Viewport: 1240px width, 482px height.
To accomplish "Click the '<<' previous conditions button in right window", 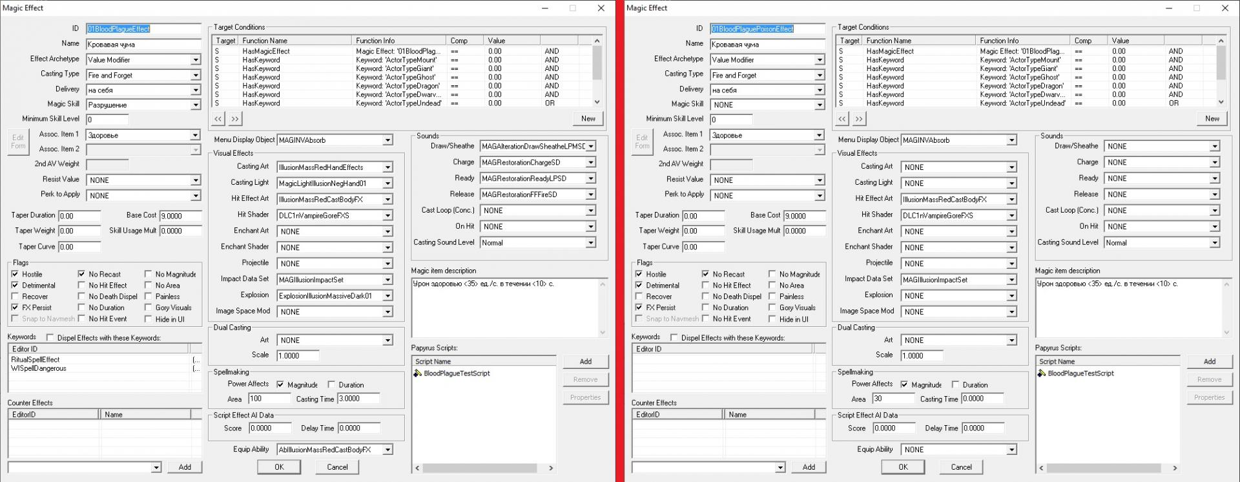I will tap(842, 119).
